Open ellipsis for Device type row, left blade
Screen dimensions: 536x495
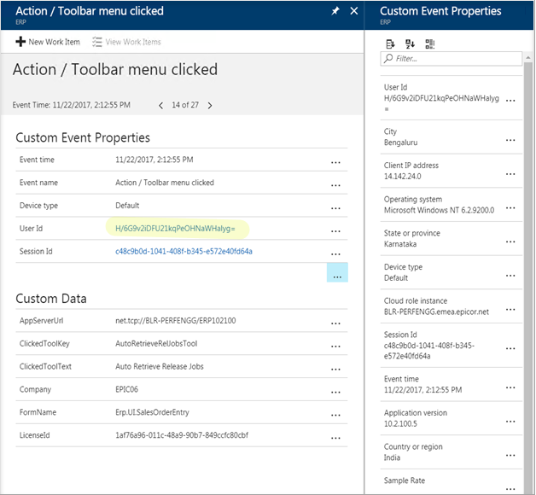pyautogui.click(x=335, y=208)
